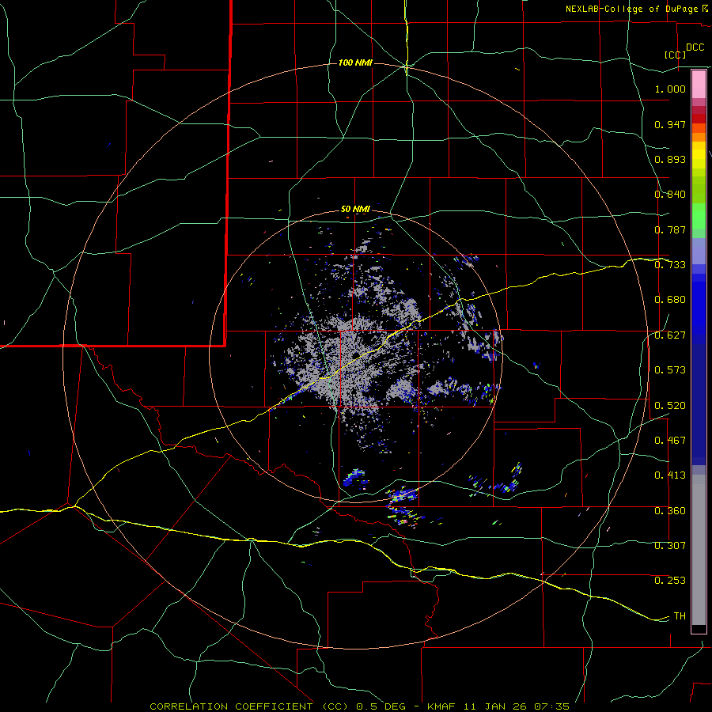
Task: Click the 0.840 scale value
Action: [x=670, y=195]
